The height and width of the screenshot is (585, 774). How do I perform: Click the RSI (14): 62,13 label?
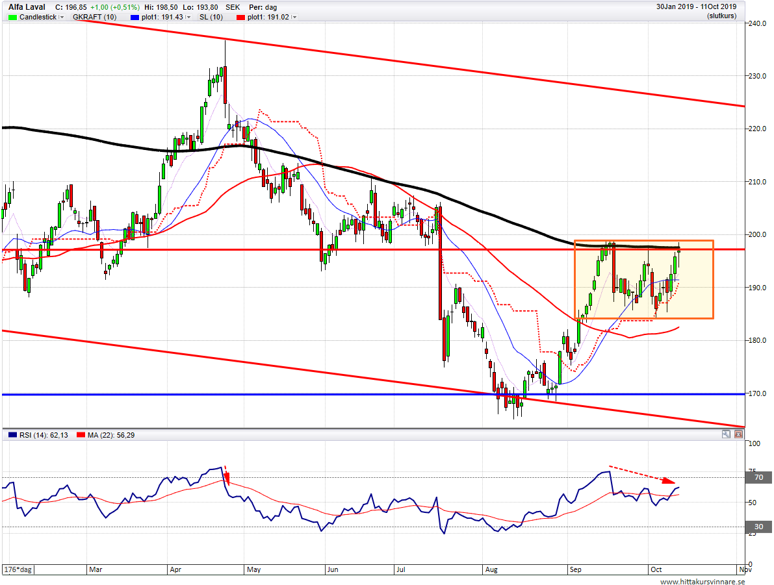pos(44,435)
